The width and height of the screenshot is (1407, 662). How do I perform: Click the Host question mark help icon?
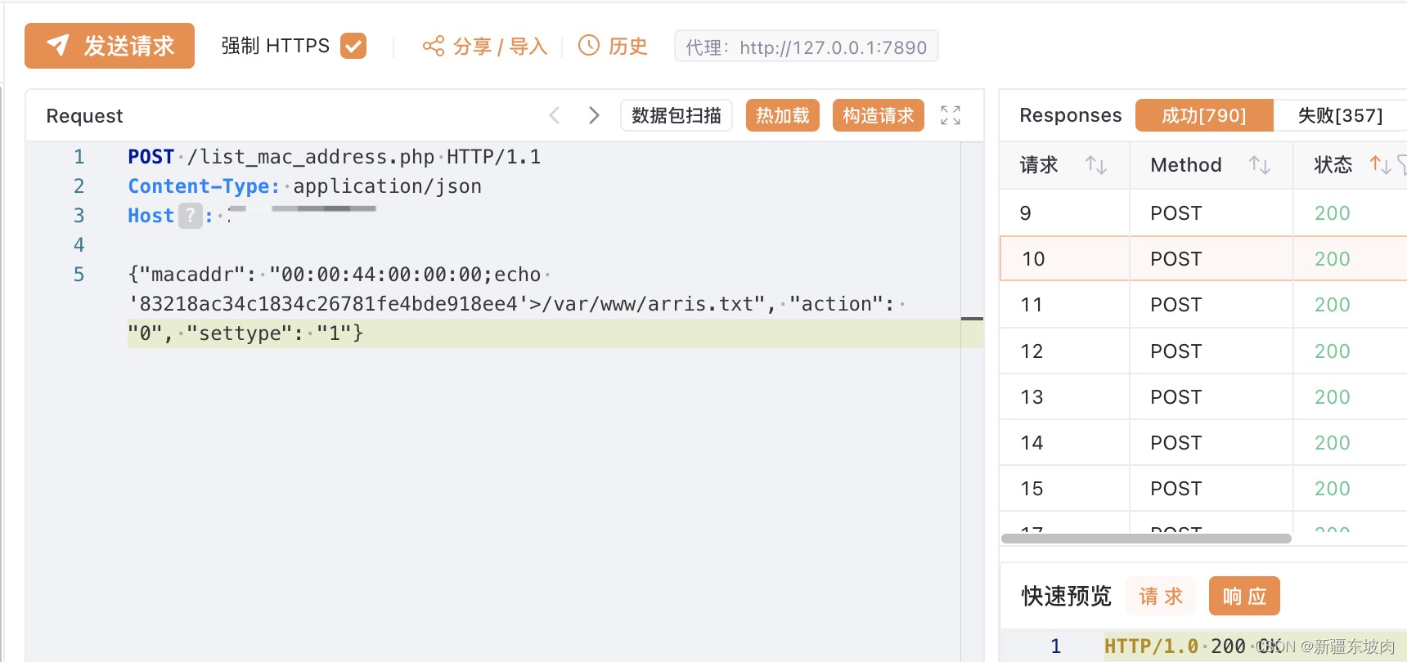191,216
